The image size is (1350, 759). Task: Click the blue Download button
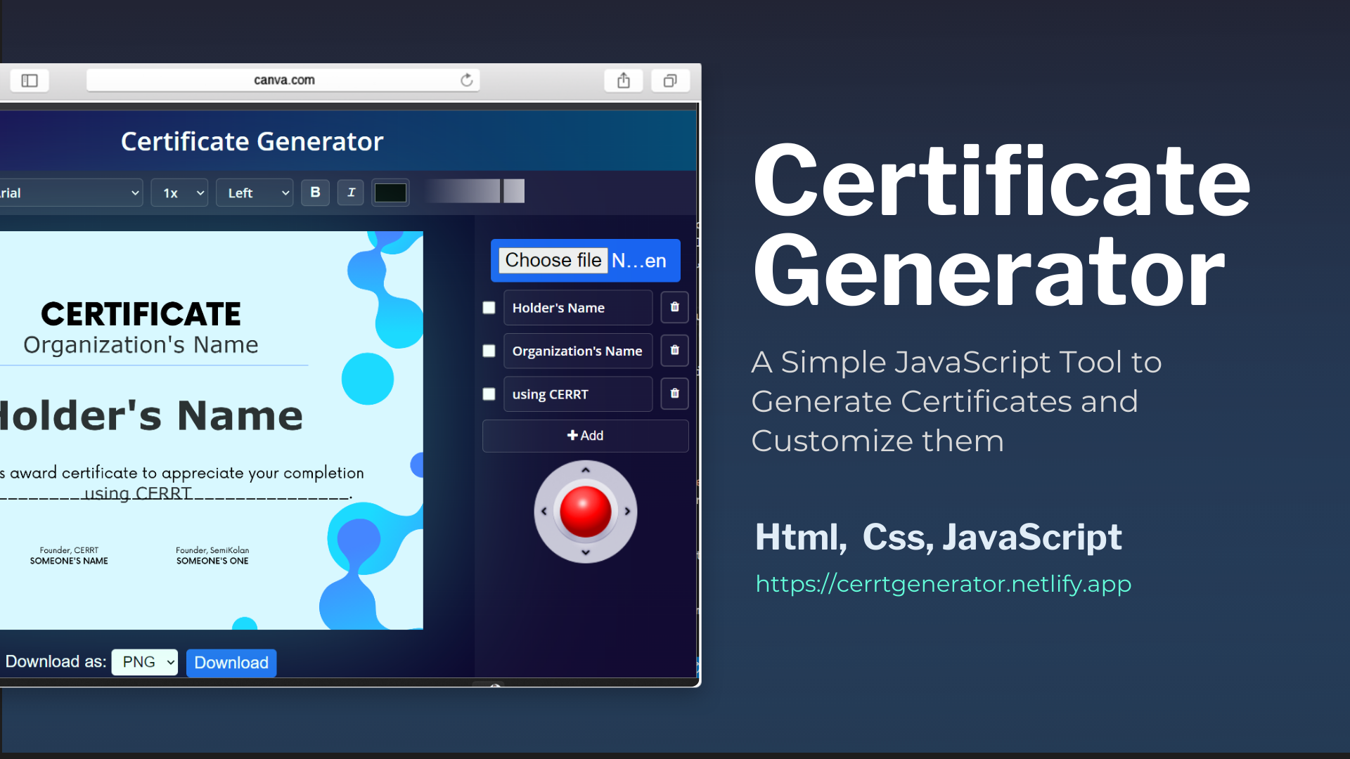pyautogui.click(x=231, y=663)
